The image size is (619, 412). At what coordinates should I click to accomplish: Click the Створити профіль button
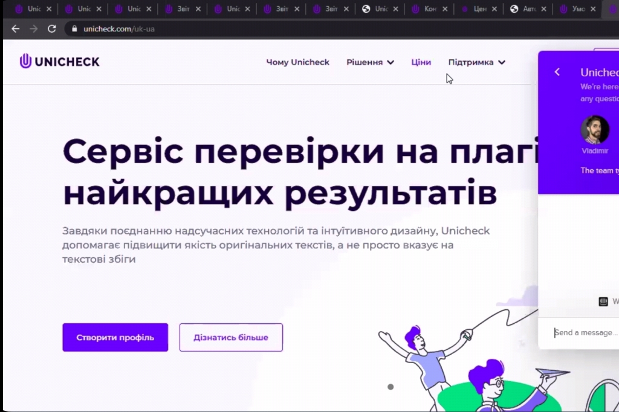coord(115,338)
